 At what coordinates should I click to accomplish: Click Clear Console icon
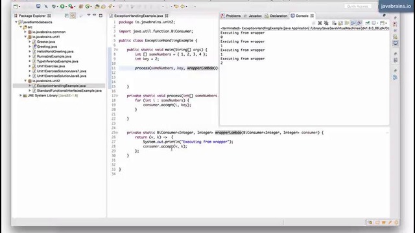335,23
